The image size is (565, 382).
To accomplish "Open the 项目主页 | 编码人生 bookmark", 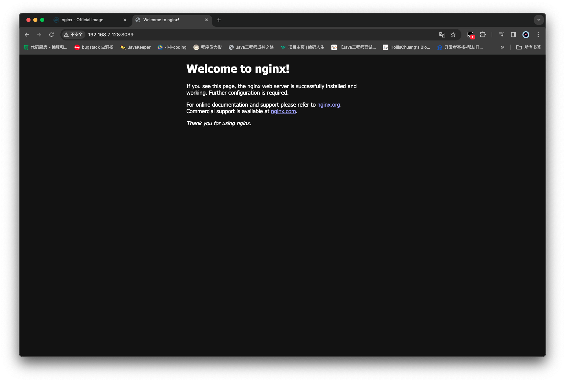I will [302, 47].
